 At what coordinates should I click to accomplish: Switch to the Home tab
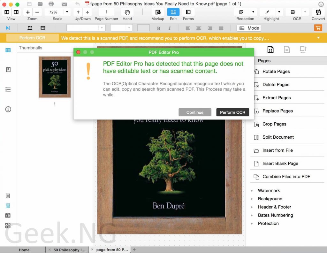(x=24, y=250)
